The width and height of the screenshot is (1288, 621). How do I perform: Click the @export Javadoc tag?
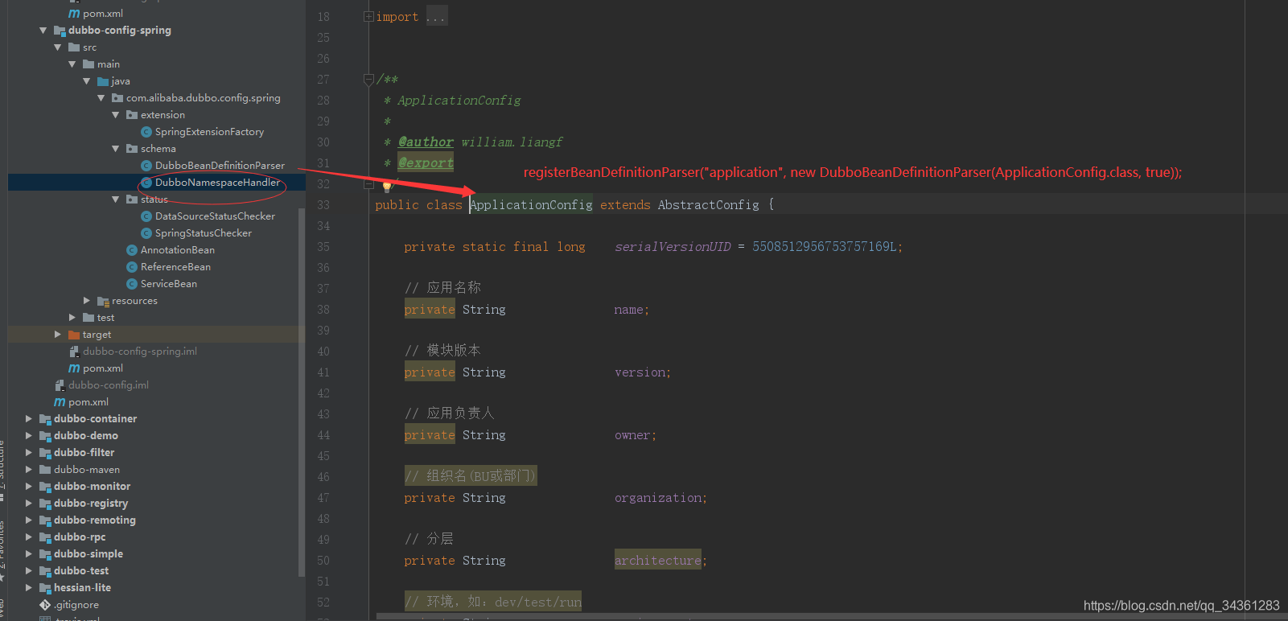tap(426, 163)
